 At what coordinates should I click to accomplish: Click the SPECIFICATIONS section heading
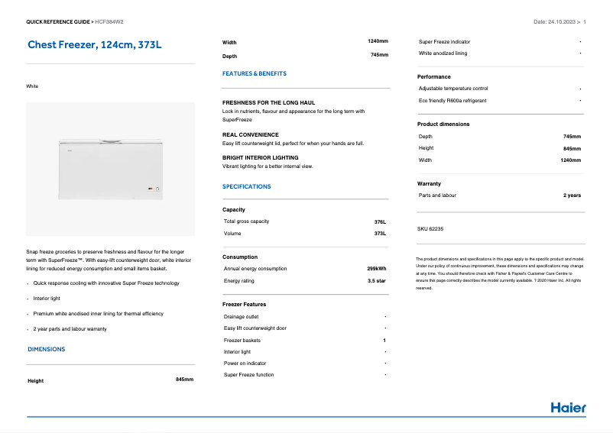(x=246, y=186)
